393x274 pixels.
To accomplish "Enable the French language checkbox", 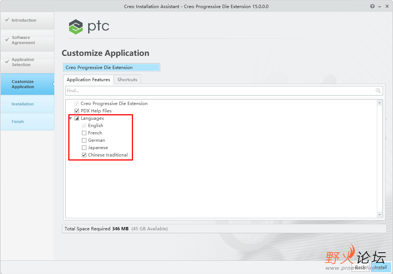I will click(84, 133).
